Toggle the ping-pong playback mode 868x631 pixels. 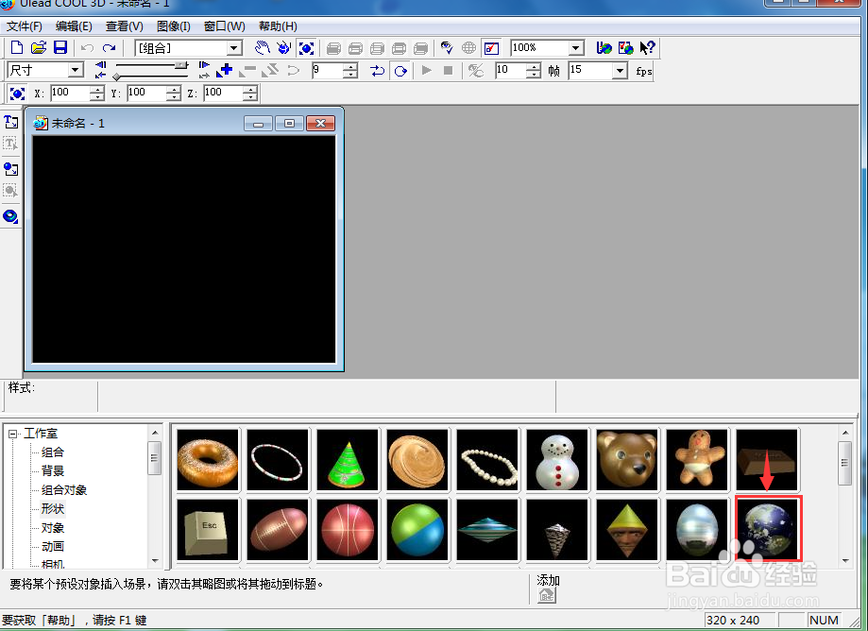[x=378, y=70]
